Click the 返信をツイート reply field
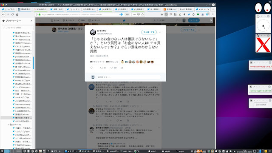The width and height of the screenshot is (272, 153). coord(129,77)
